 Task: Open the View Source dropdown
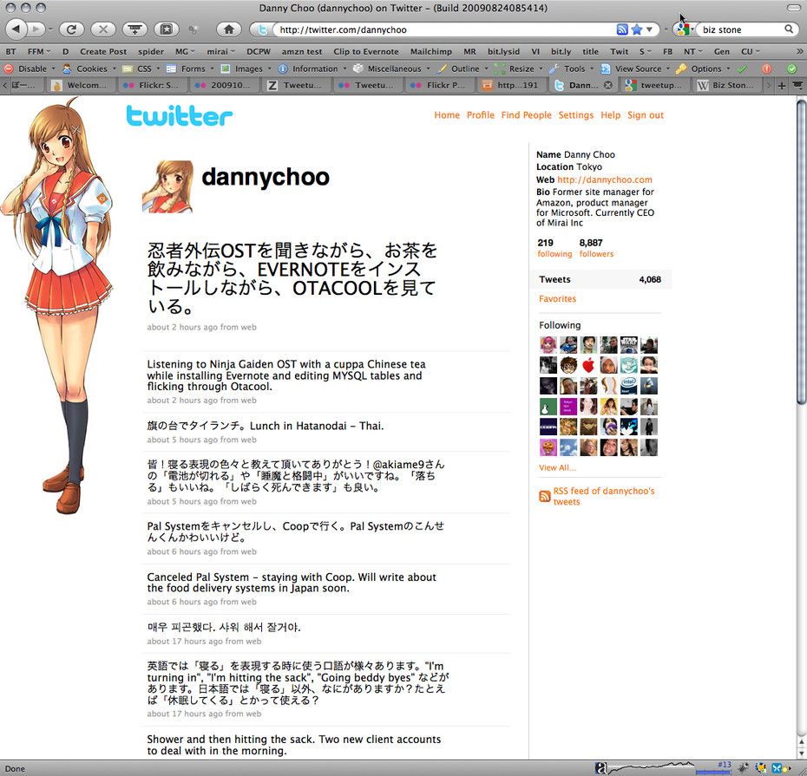[x=635, y=68]
